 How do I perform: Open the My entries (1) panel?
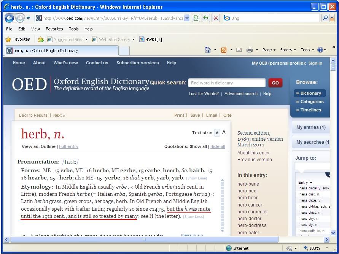coord(311,127)
